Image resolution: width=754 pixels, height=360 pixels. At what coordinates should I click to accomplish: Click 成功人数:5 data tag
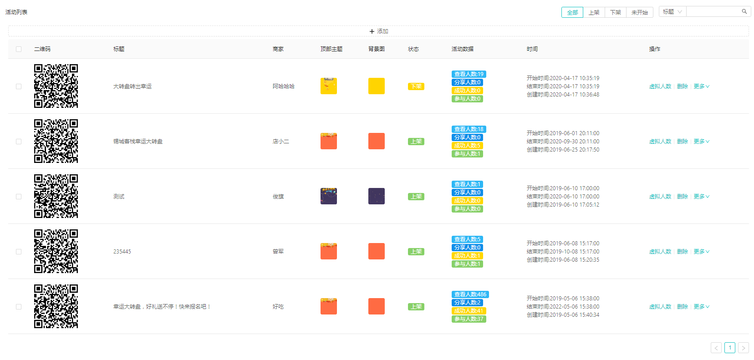[x=467, y=146]
